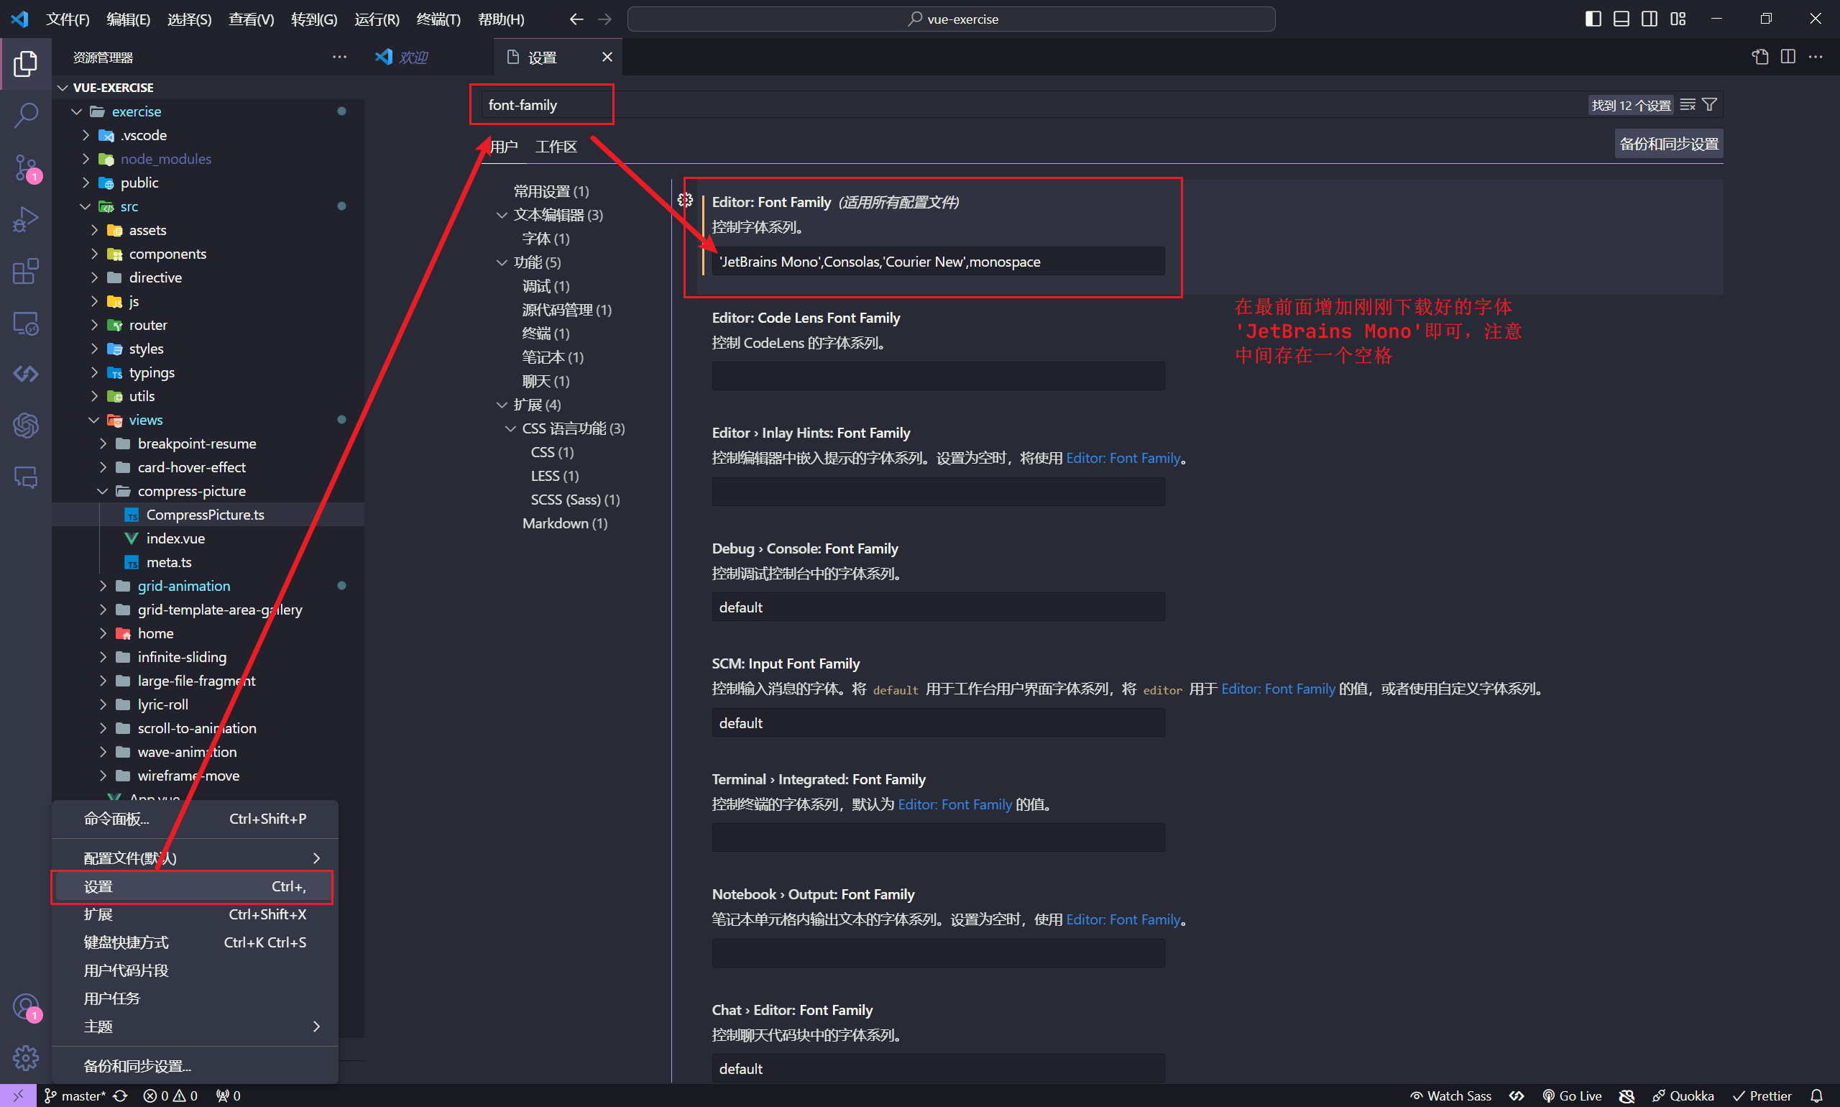Click the gear icon beside Editor: Font Family

click(685, 200)
